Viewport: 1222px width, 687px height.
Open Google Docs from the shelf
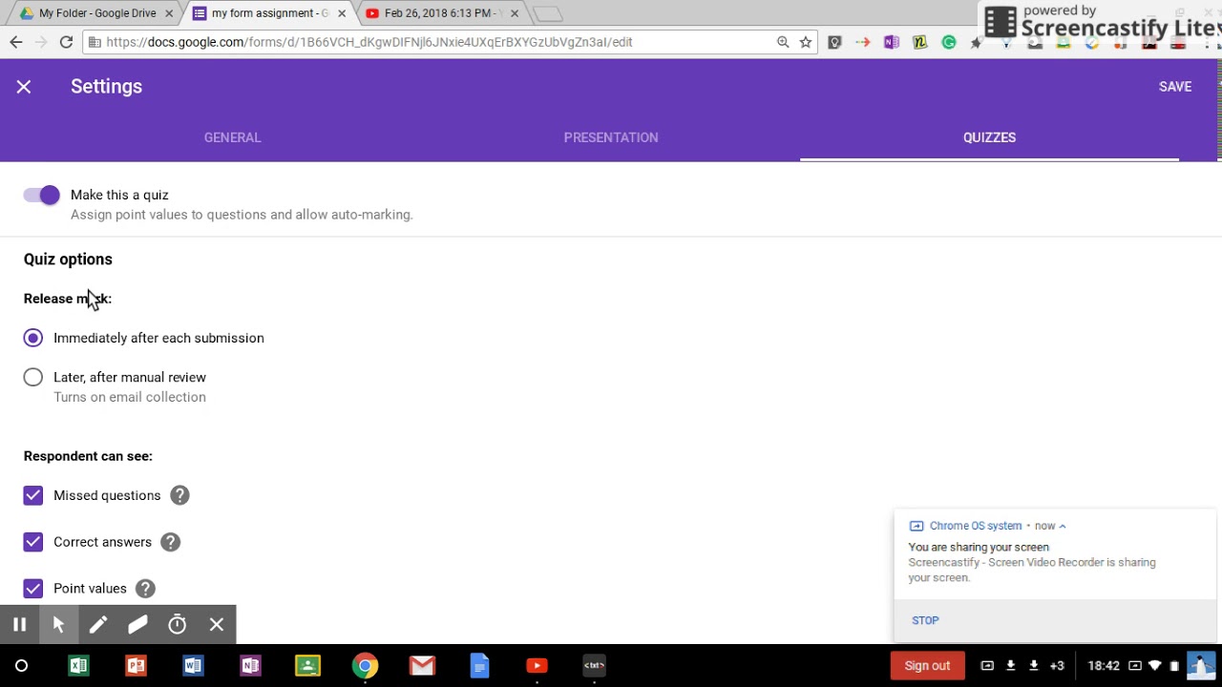tap(479, 666)
